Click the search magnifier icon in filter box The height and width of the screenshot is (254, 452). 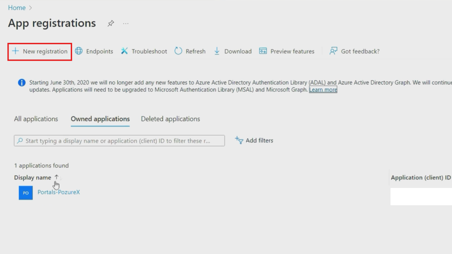20,141
